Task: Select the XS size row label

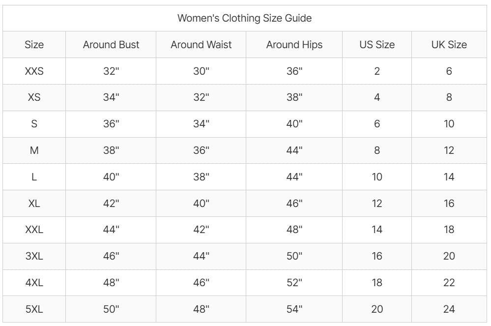Action: [34, 97]
